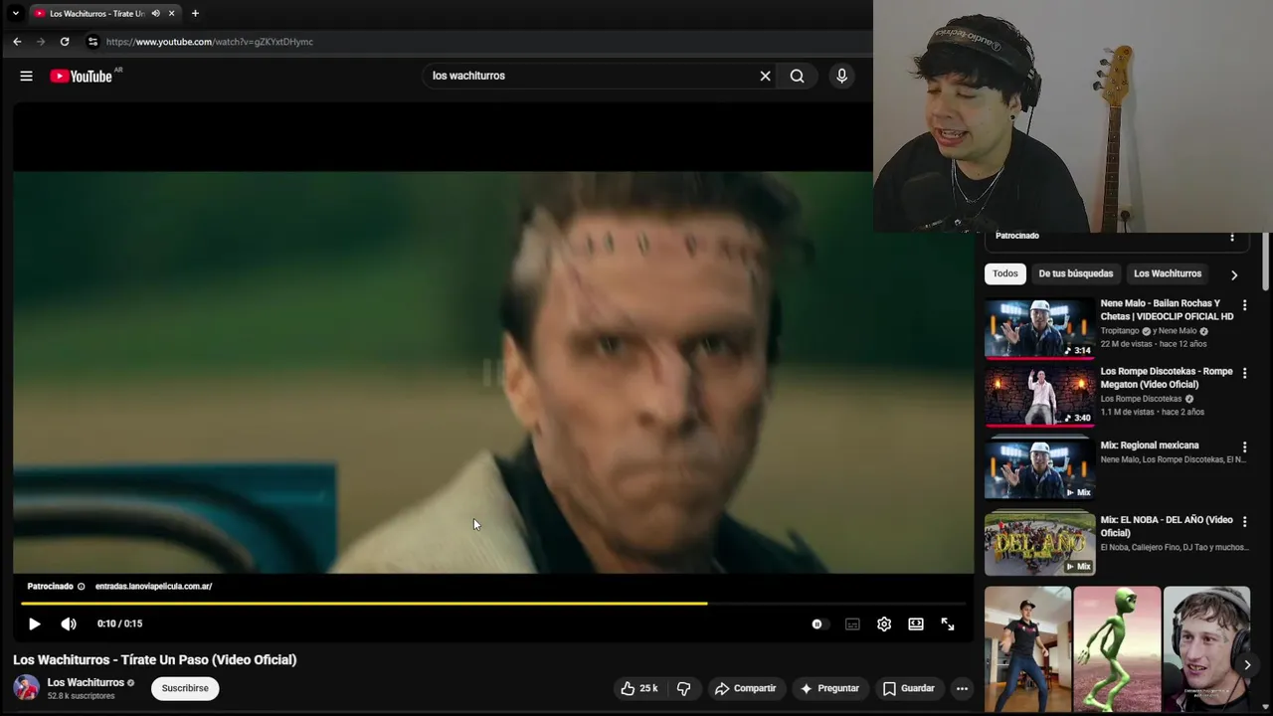Go back in the browser

point(17,42)
